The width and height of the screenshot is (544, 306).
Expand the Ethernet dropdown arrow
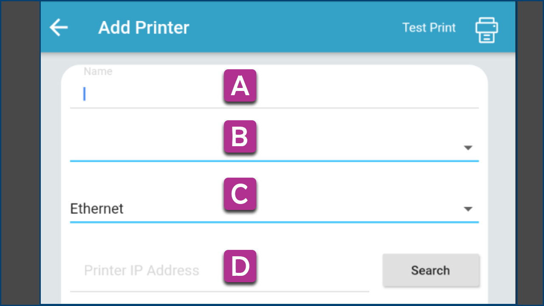tap(468, 209)
